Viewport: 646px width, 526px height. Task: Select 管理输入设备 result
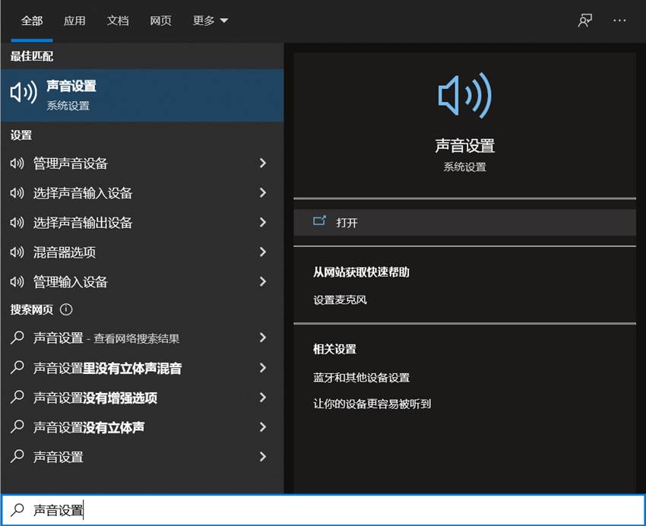point(142,282)
